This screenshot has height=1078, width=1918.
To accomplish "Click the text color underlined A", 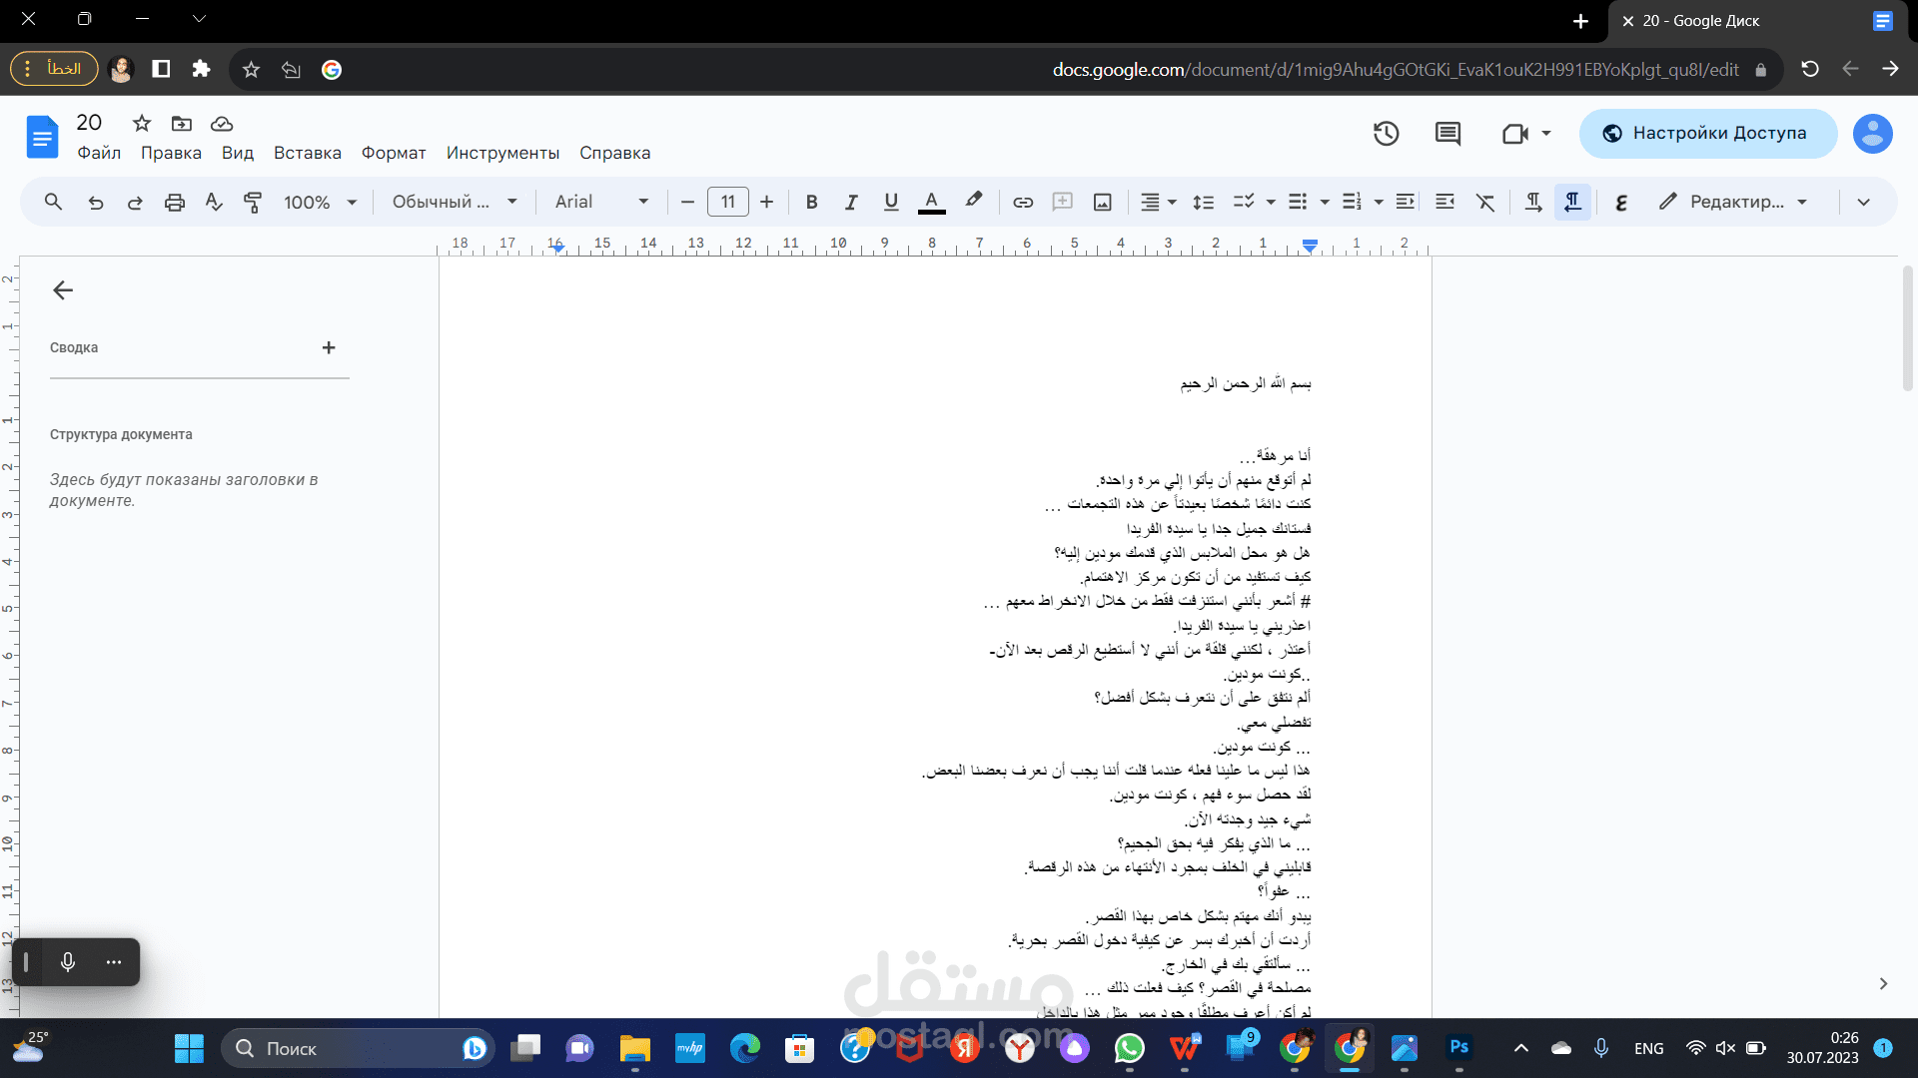I will pos(931,202).
